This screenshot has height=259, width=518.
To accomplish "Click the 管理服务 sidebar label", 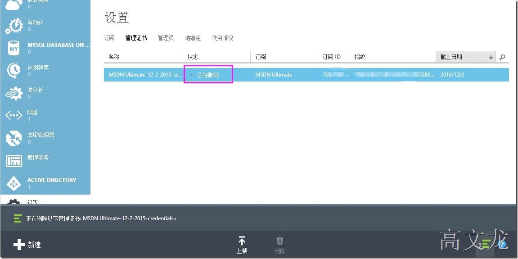I will coord(38,158).
